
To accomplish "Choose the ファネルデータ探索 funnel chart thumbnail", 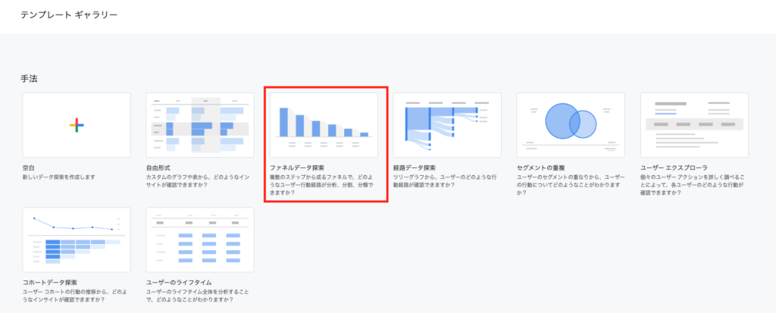I will (x=324, y=125).
